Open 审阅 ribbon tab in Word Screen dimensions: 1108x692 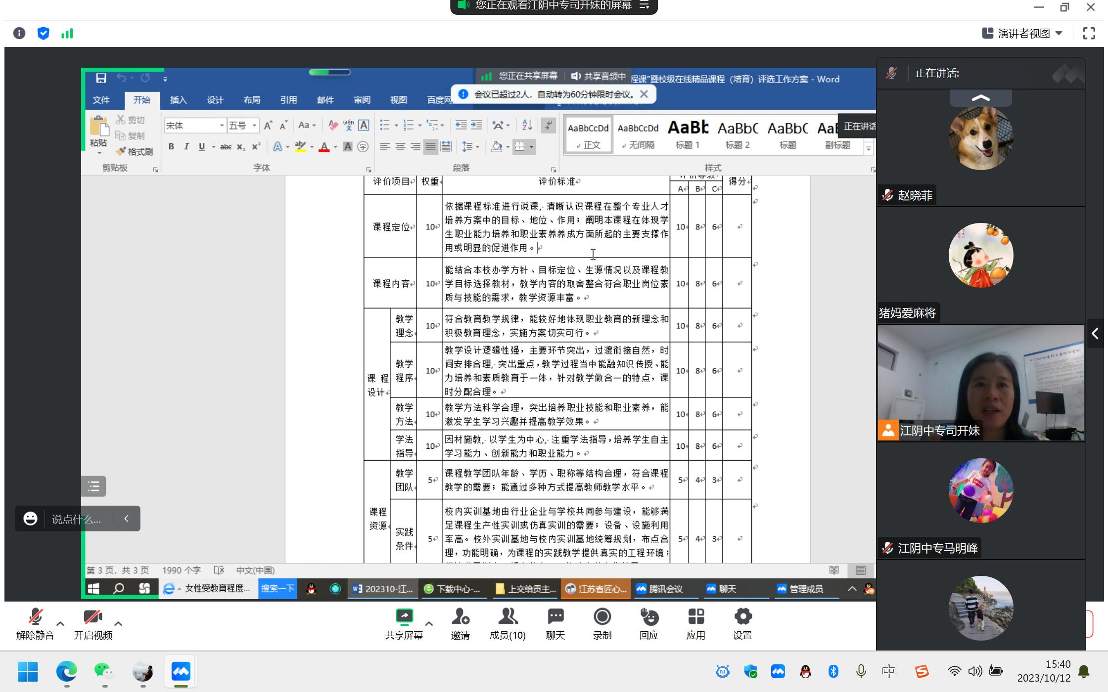coord(362,100)
